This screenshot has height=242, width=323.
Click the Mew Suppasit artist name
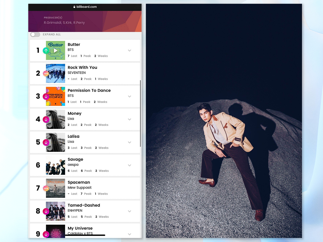[80, 188]
